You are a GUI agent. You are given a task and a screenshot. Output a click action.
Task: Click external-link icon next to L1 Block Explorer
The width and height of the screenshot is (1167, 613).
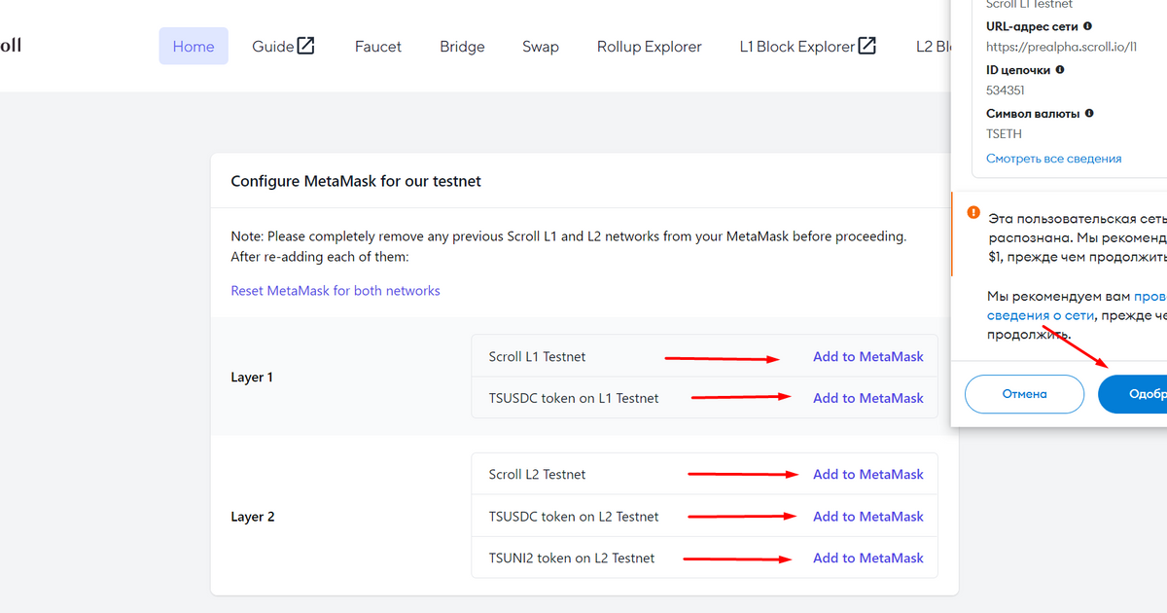[x=867, y=45]
